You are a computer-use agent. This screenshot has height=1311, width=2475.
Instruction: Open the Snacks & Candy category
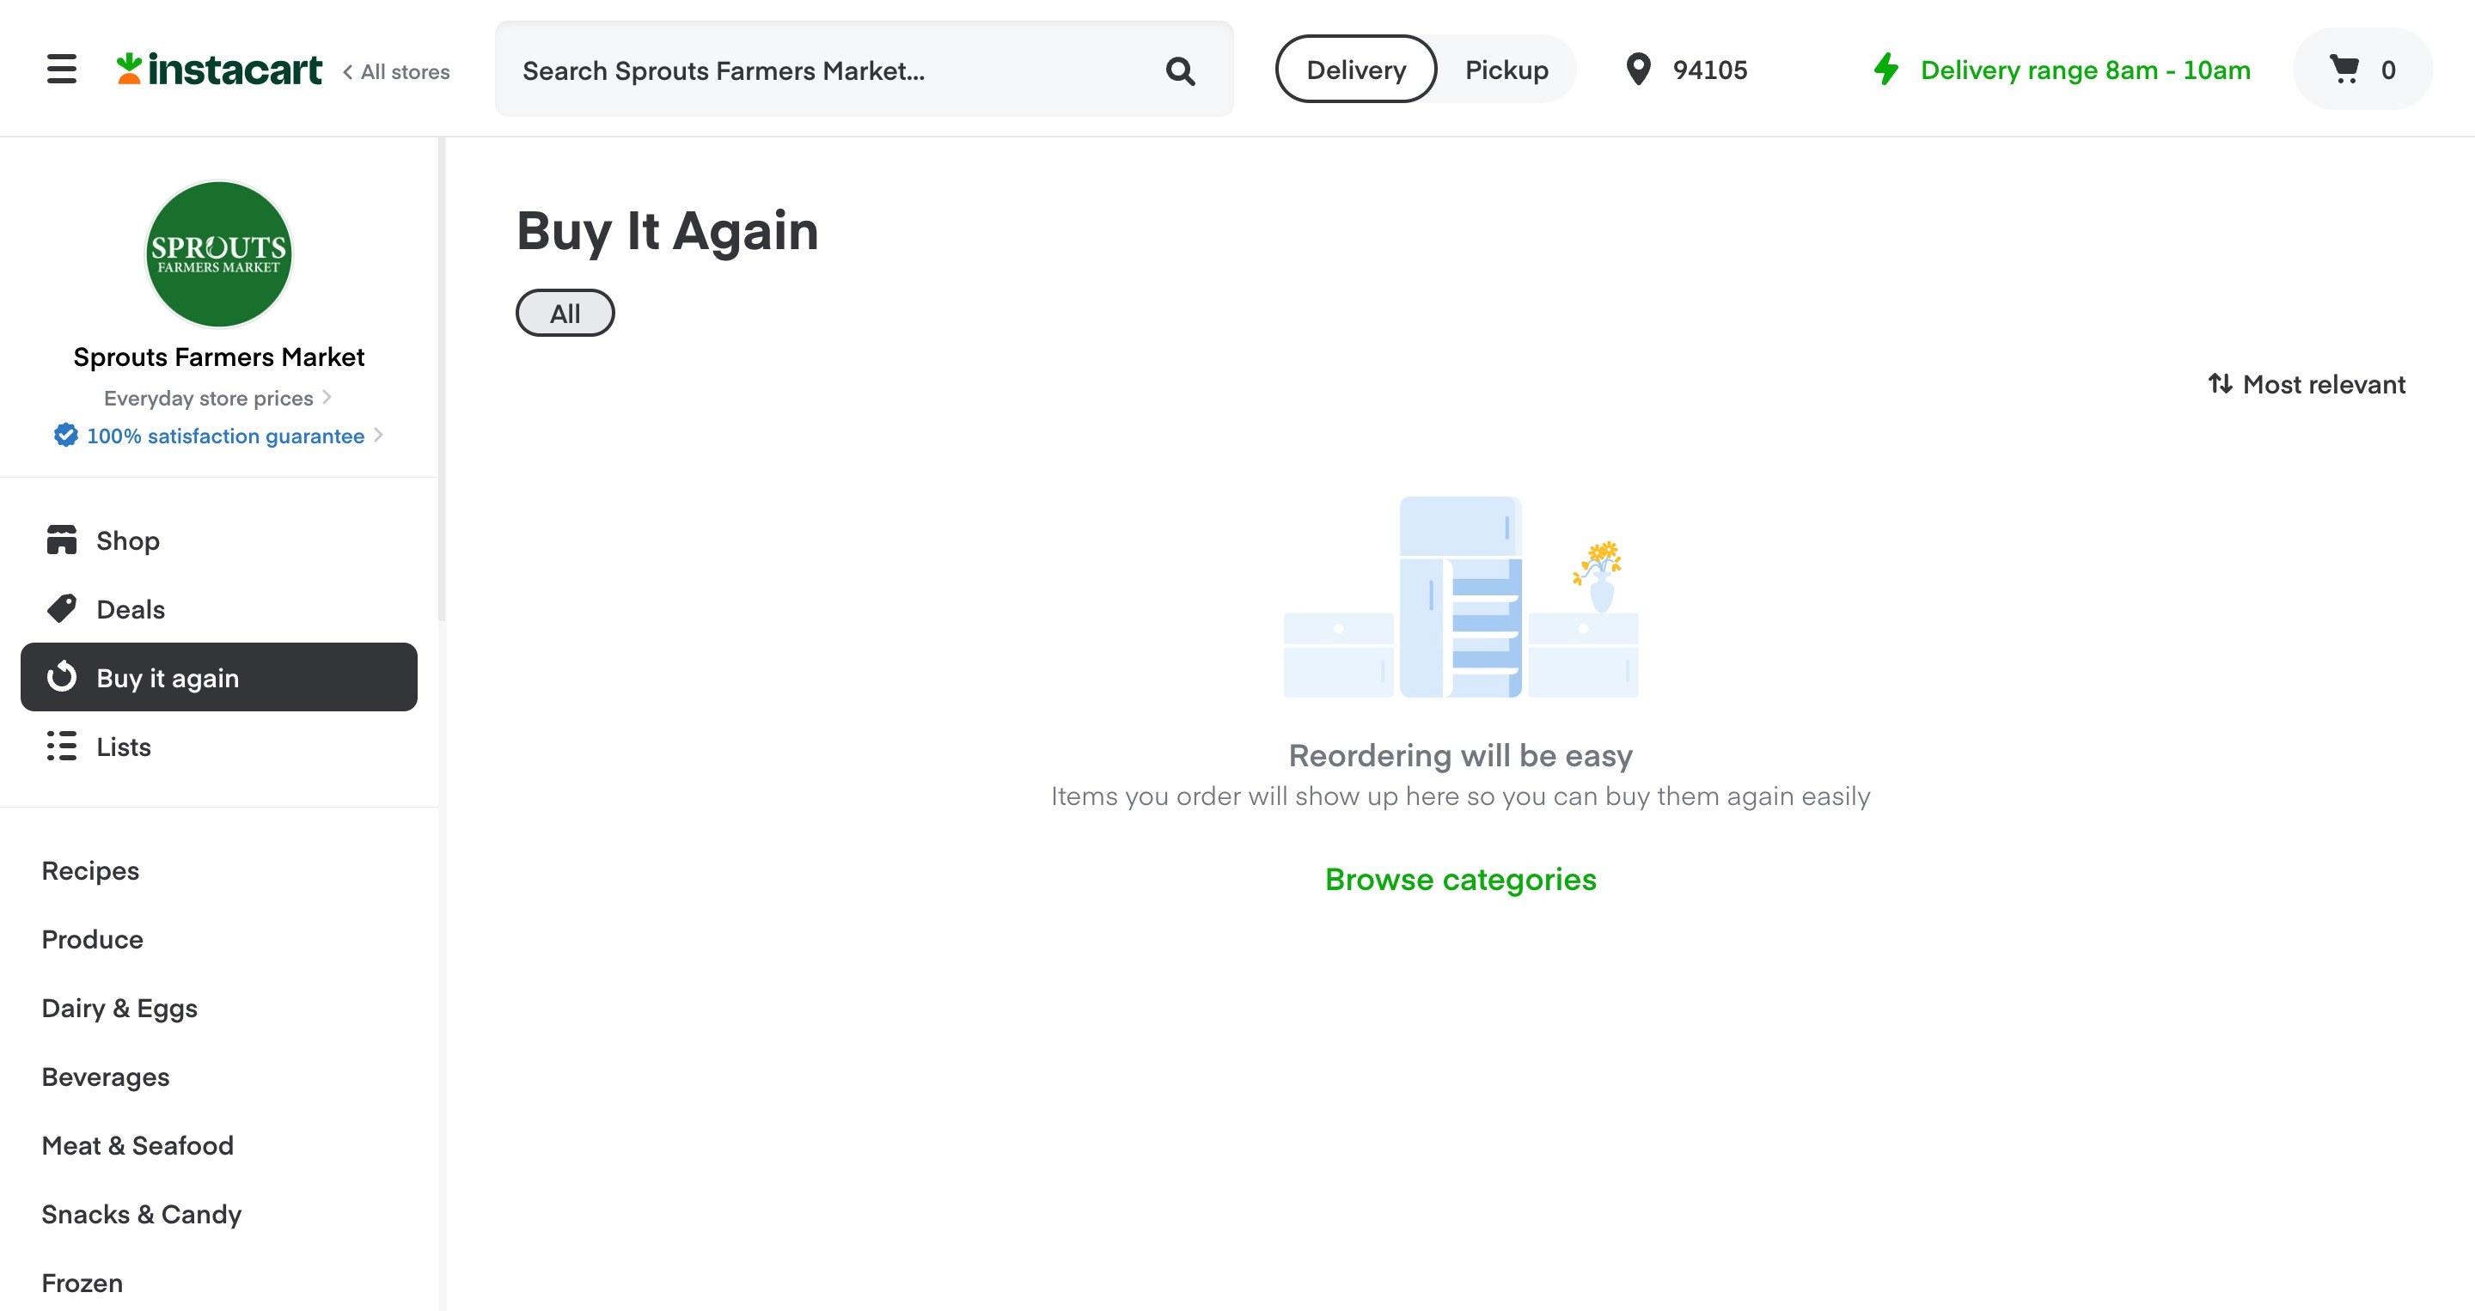[x=141, y=1214]
